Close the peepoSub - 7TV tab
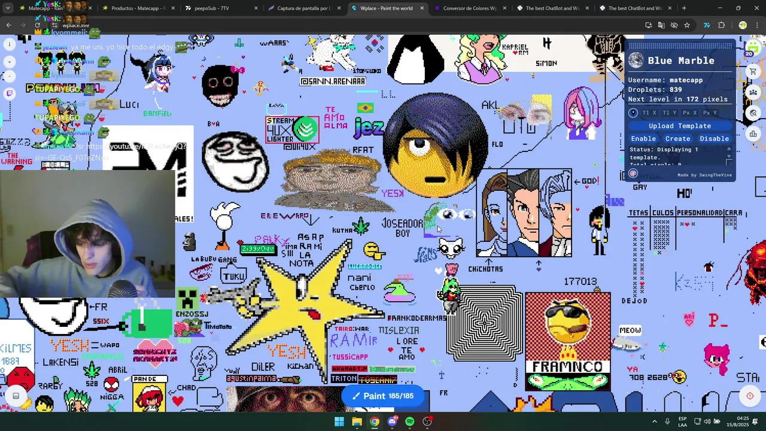Viewport: 766px width, 431px height. click(256, 8)
